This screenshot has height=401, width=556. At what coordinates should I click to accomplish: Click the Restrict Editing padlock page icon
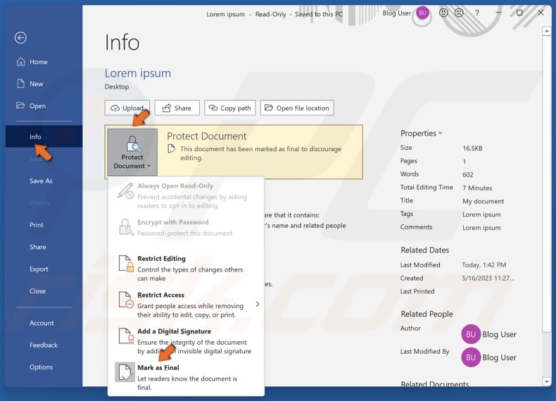(126, 264)
